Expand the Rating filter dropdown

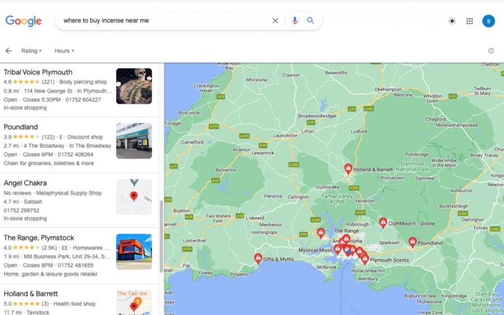[31, 51]
